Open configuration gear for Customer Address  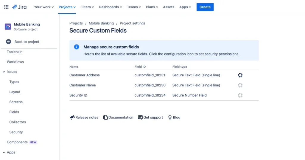(240, 75)
